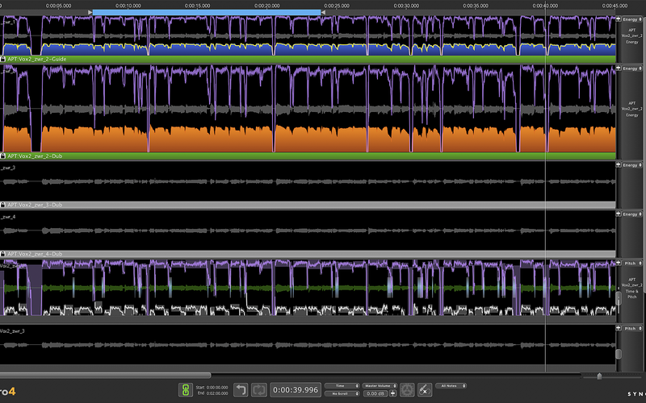Click the vertical slider on the fifth track
Image resolution: width=646 pixels, height=403 pixels.
619,298
